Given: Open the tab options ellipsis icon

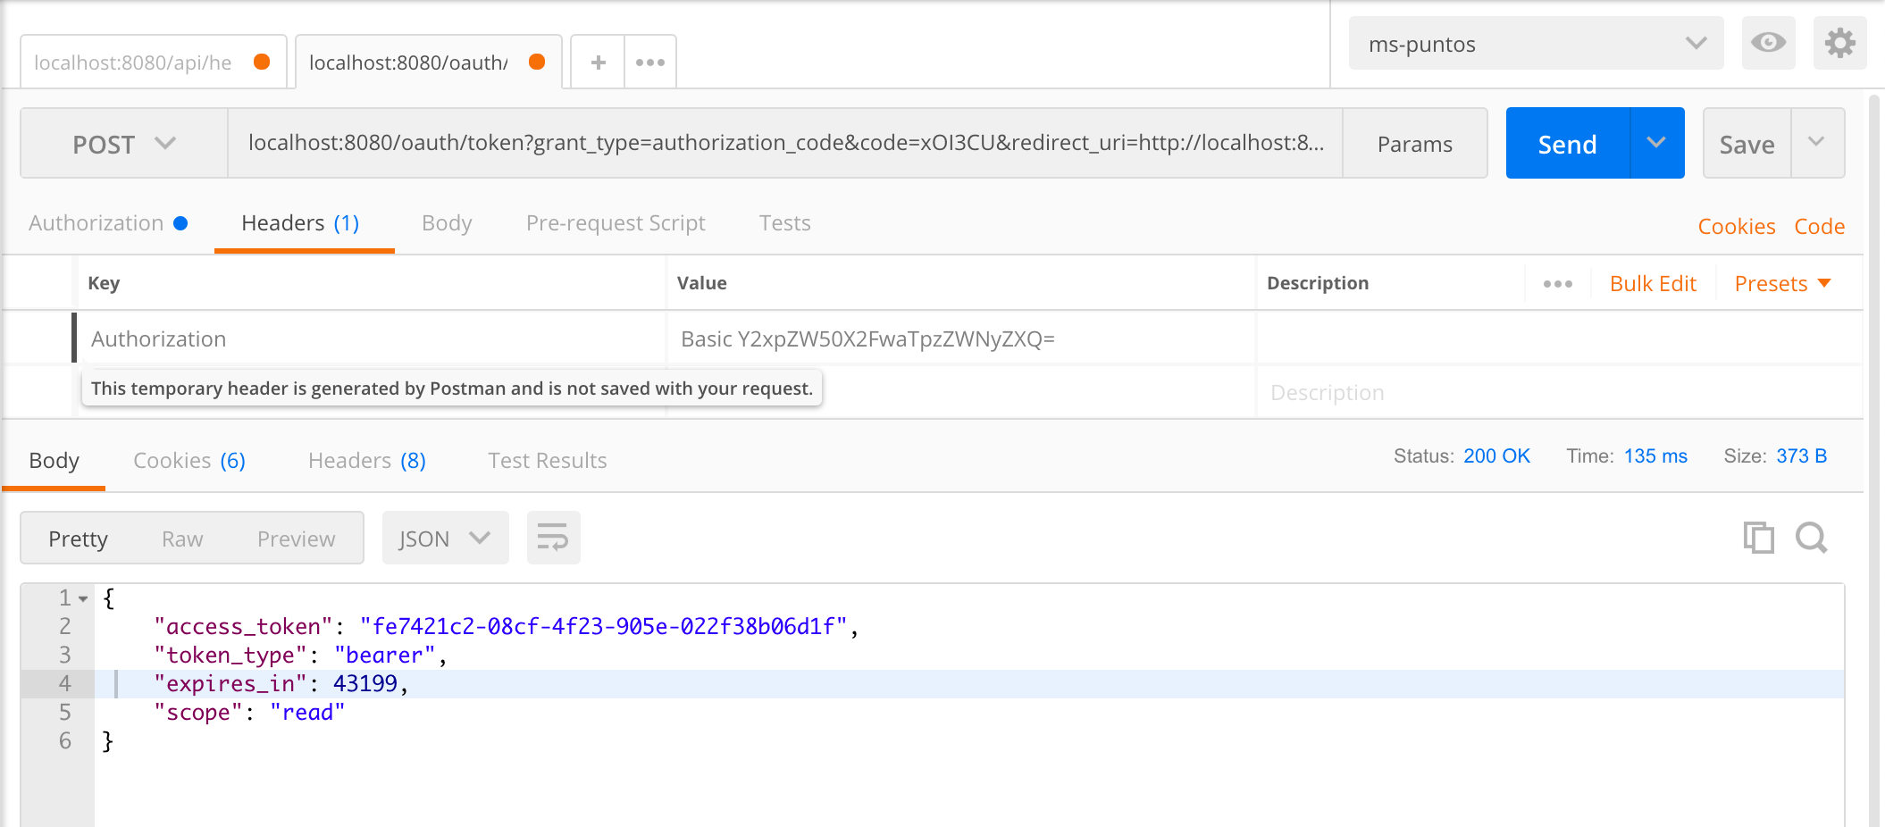Looking at the screenshot, I should click(649, 62).
